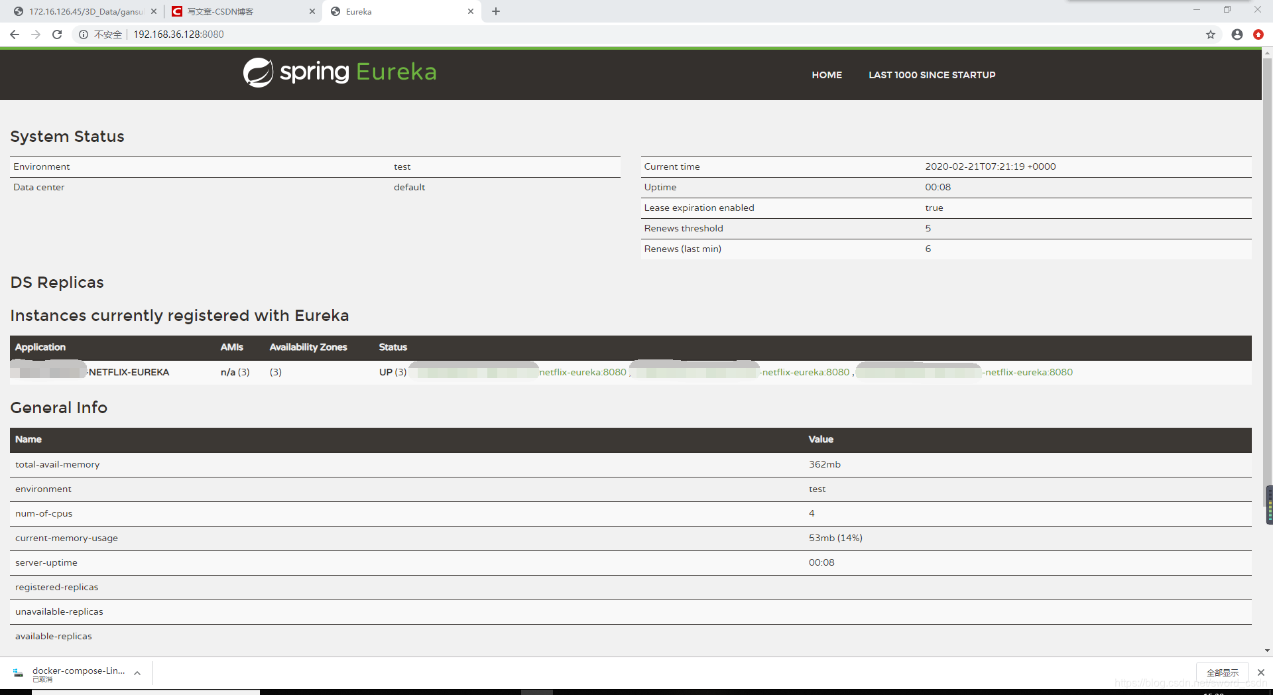Click the scrollbar down arrow
This screenshot has height=695, width=1273.
tap(1268, 651)
